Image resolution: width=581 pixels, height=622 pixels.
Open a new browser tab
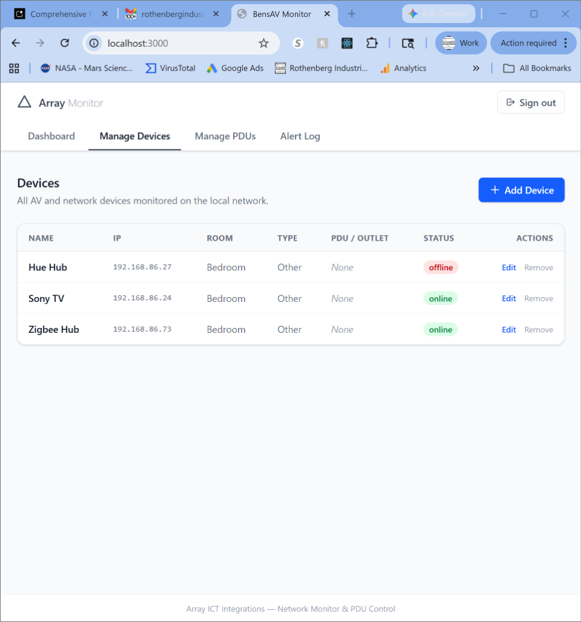352,14
